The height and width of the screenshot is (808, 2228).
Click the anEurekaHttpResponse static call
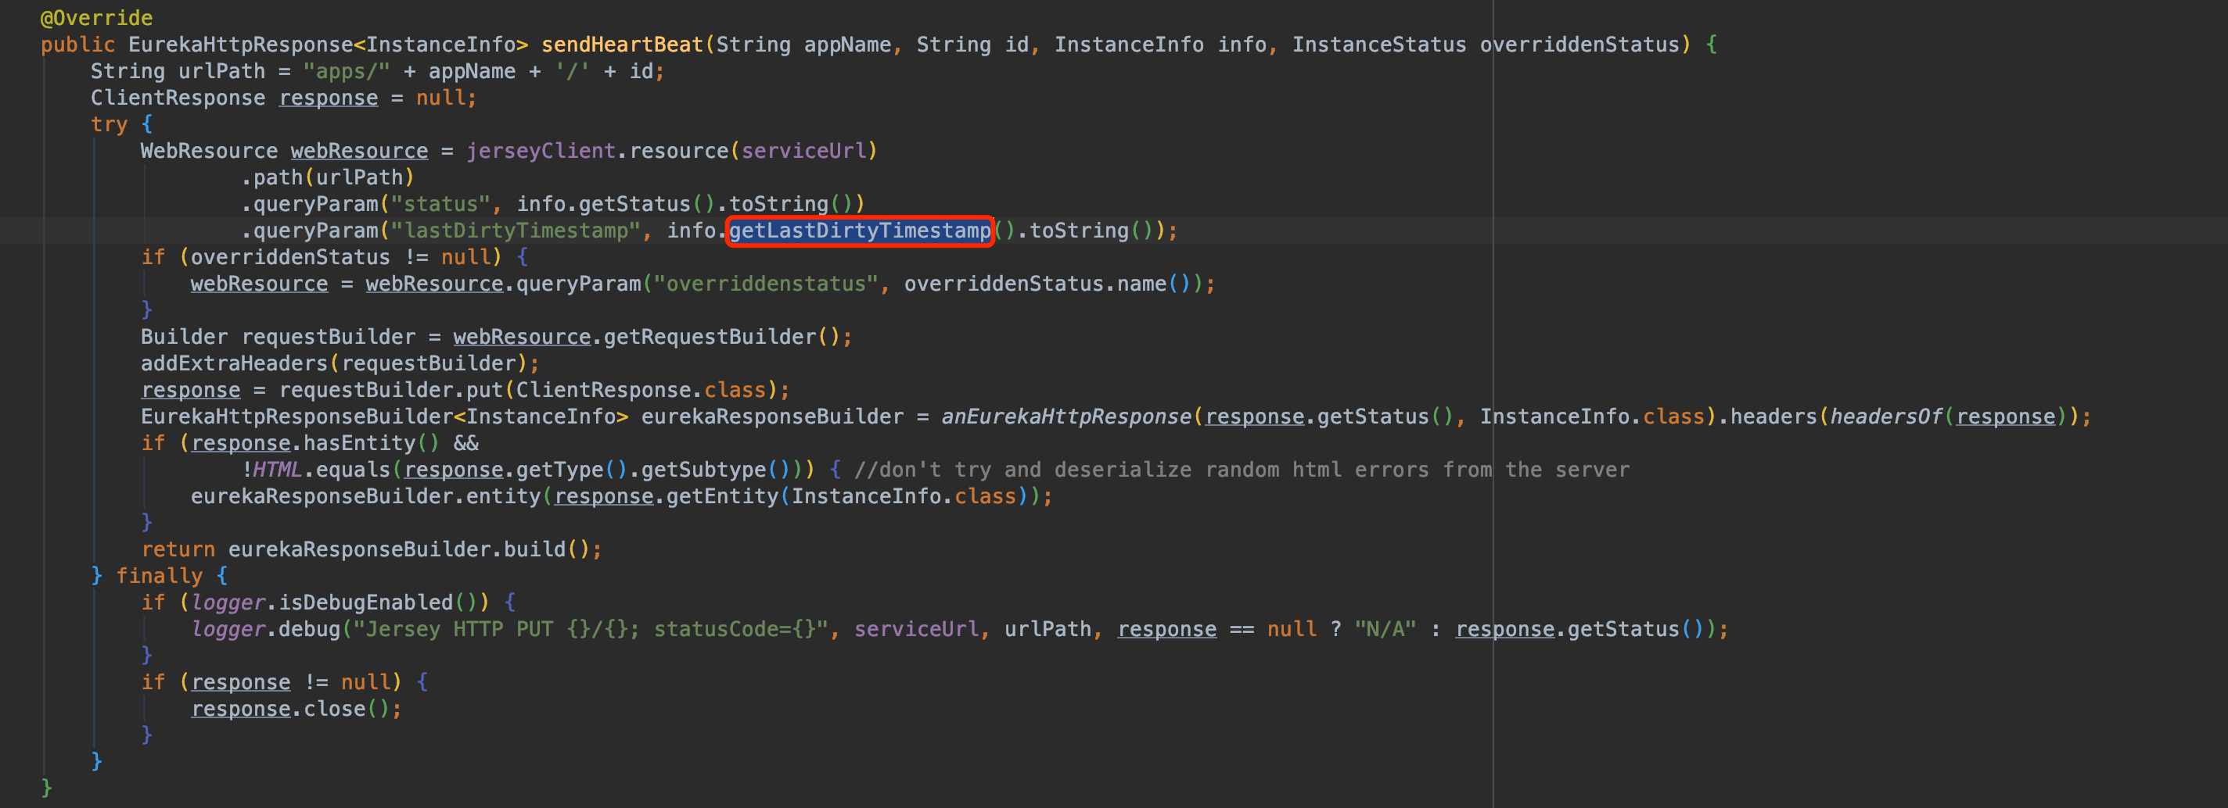click(1066, 417)
